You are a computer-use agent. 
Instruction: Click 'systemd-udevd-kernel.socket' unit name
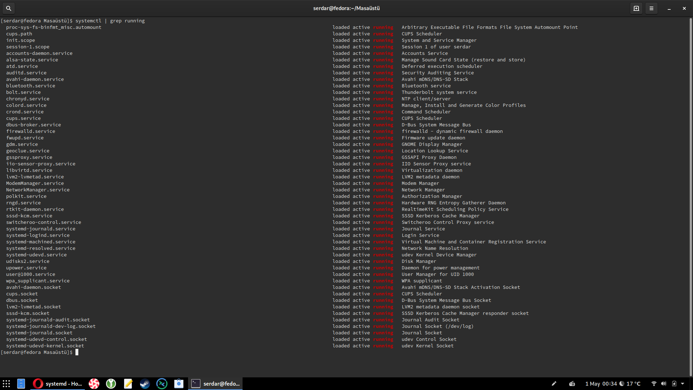coord(45,346)
